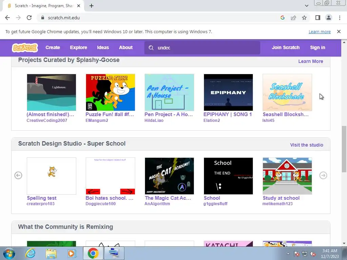Click the Chrome taskbar icon

93,253
